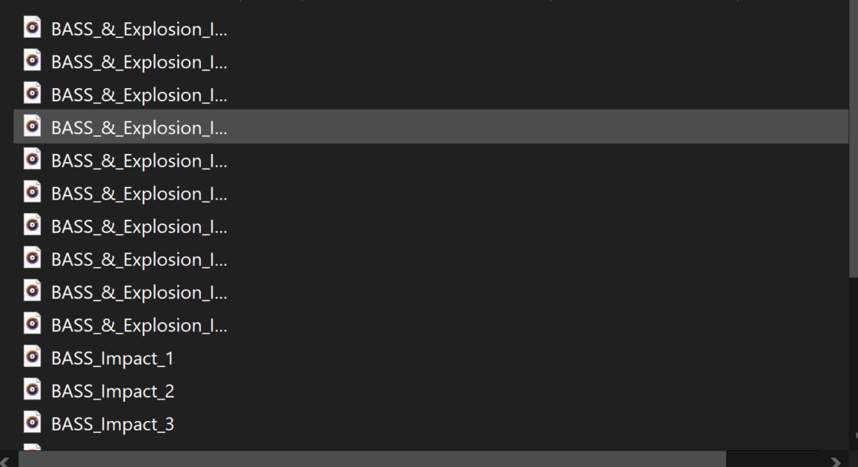This screenshot has height=467, width=858.
Task: Select the third BASS_&_Explosion file name from top
Action: (x=139, y=95)
